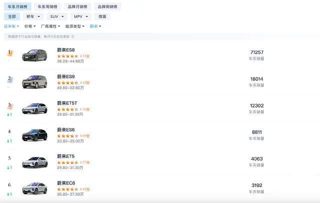This screenshot has height=203, width=320.
Task: Switch to 车系月销榜 tab
Action: (17, 6)
